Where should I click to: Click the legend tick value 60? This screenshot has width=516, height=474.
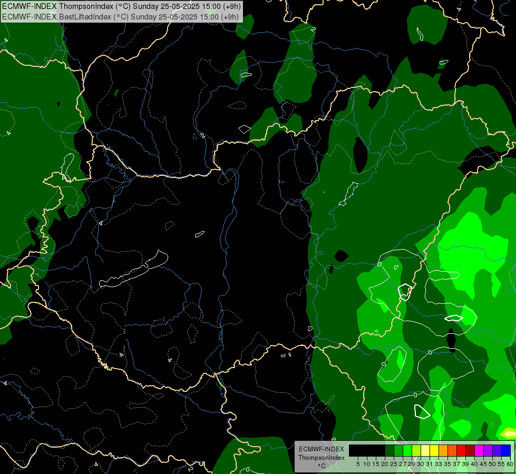(x=510, y=464)
